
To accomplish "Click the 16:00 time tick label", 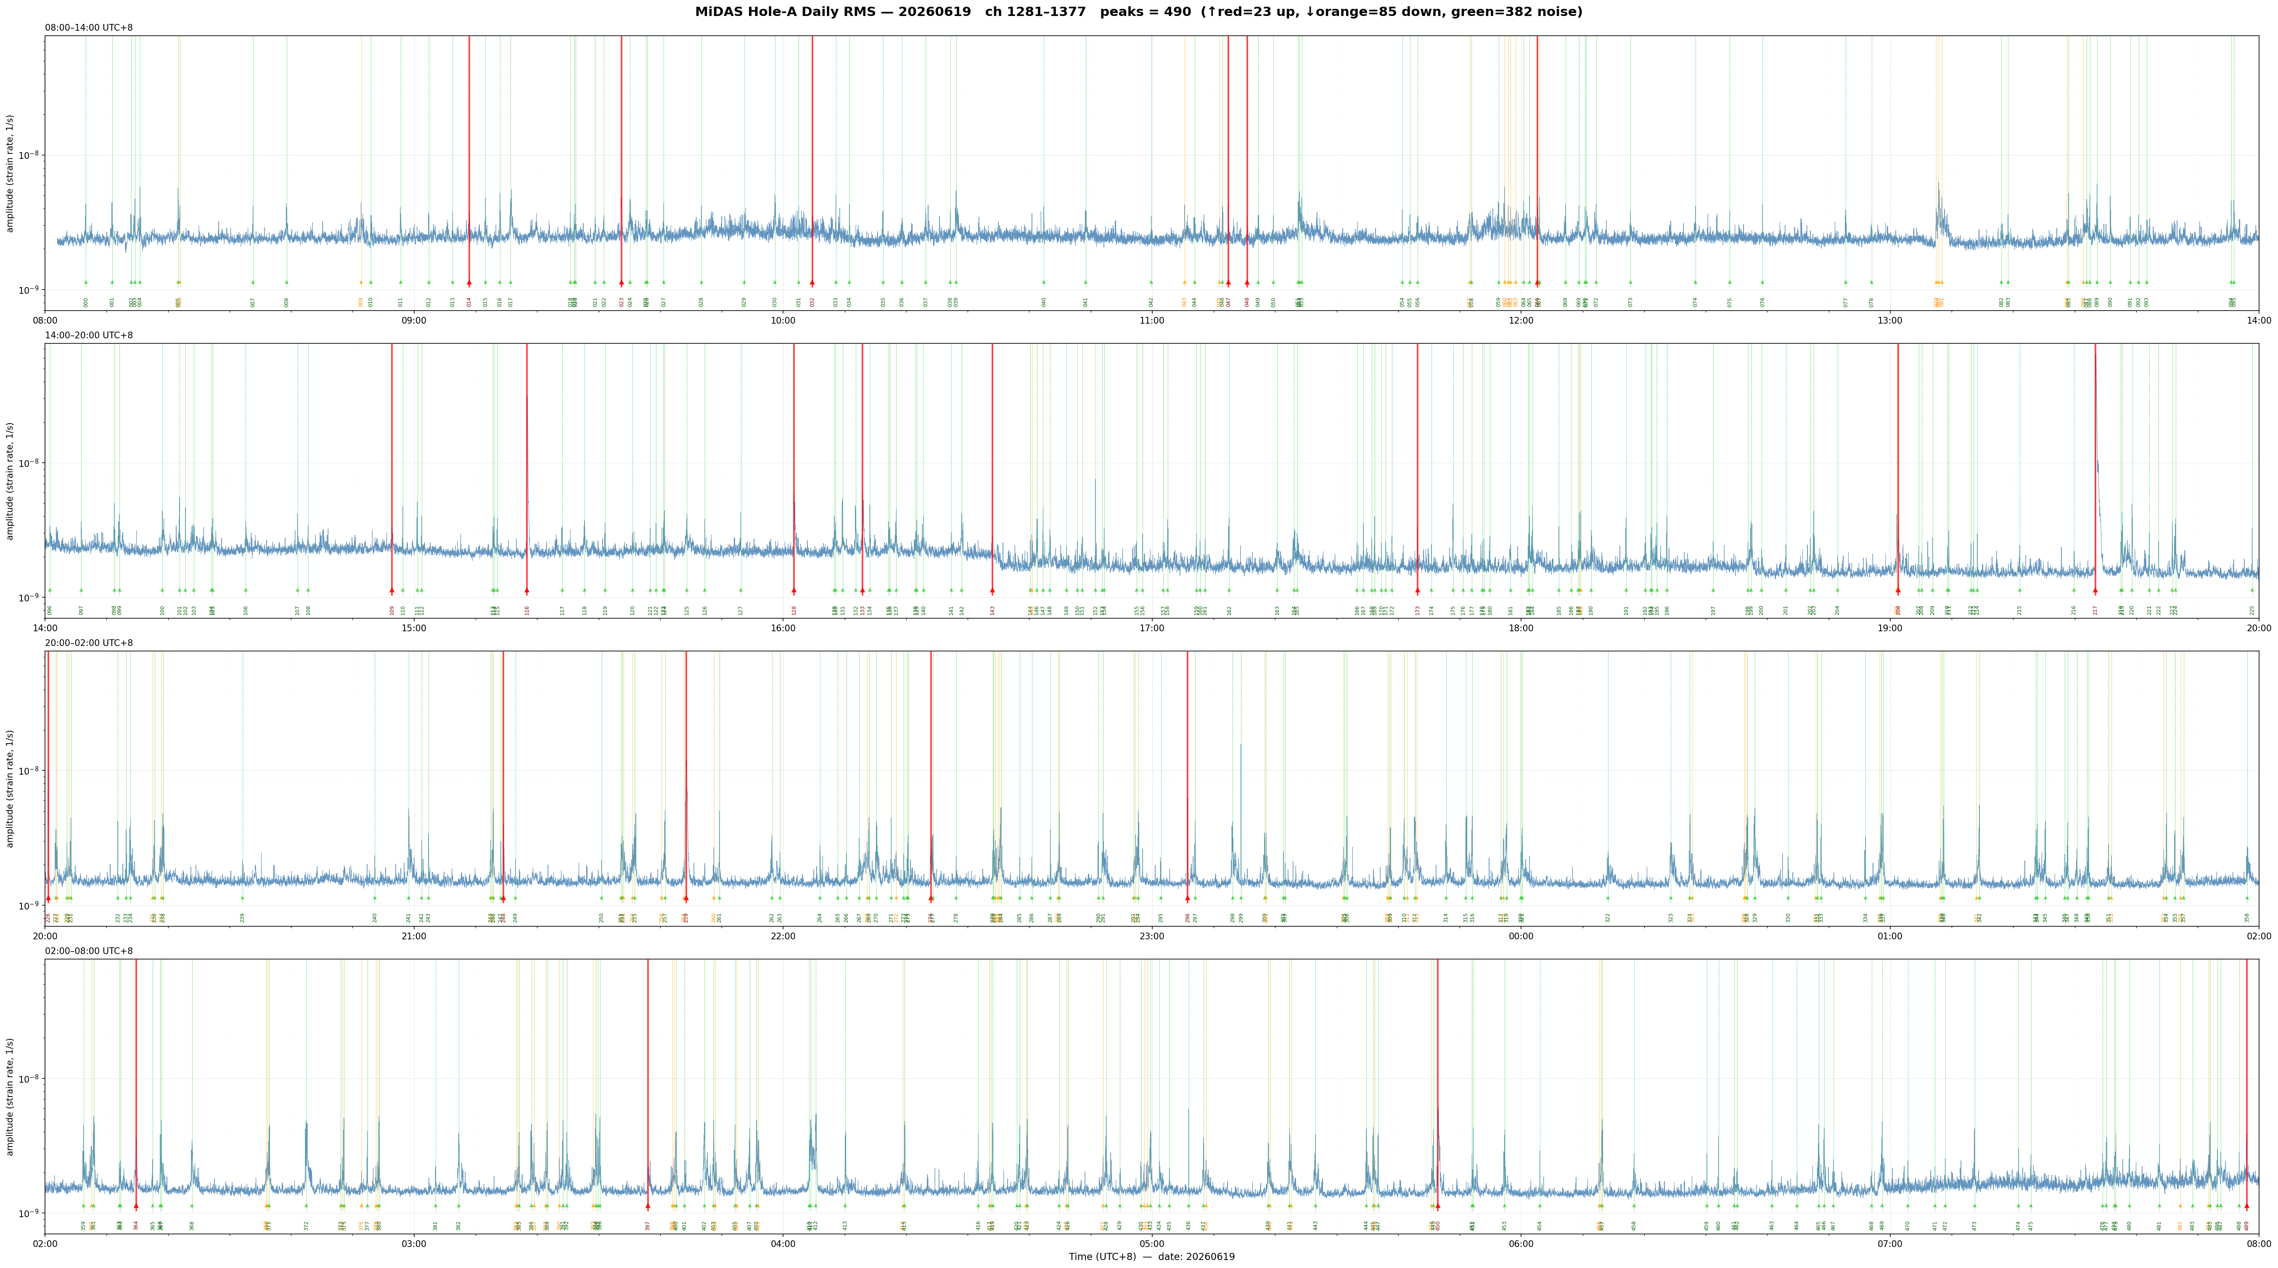I will coord(783,627).
